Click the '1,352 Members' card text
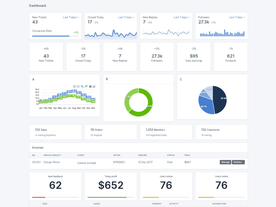276x207 pixels. (155, 130)
